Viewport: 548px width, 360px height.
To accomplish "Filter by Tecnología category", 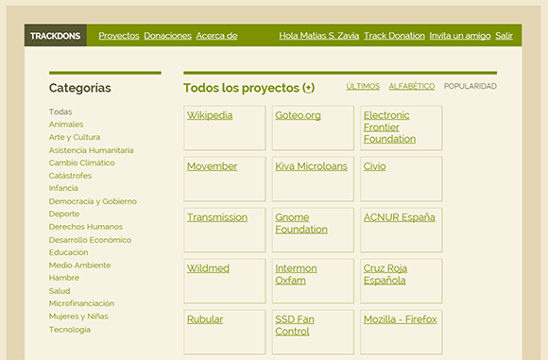I will click(x=70, y=330).
